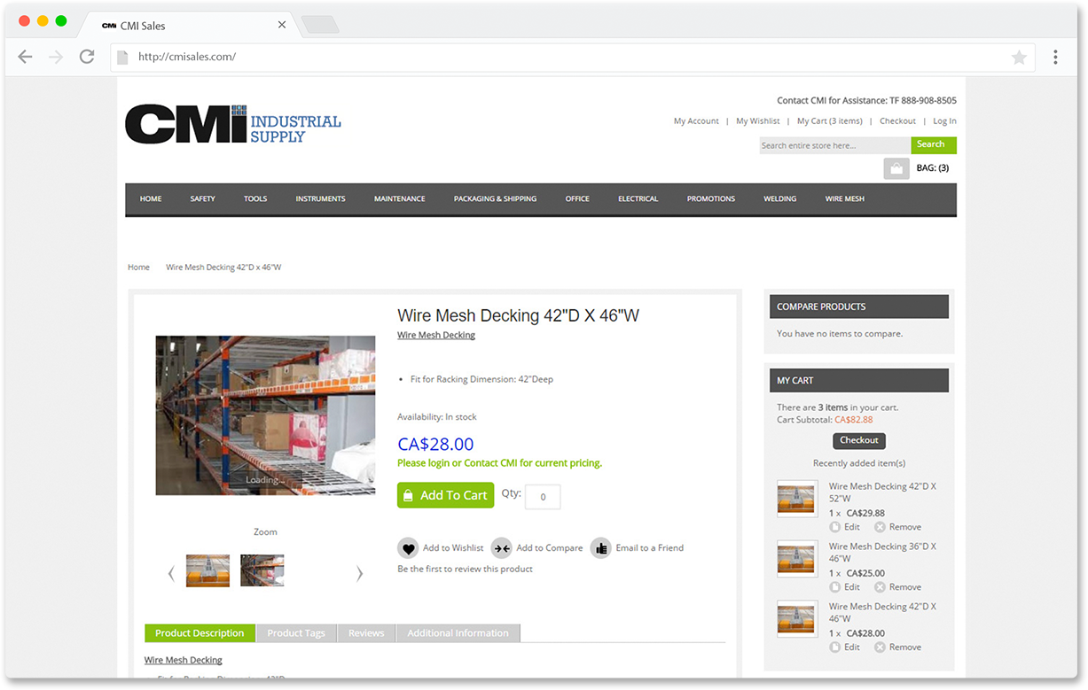The image size is (1088, 690).
Task: Click Zoom under the product image
Action: click(265, 532)
